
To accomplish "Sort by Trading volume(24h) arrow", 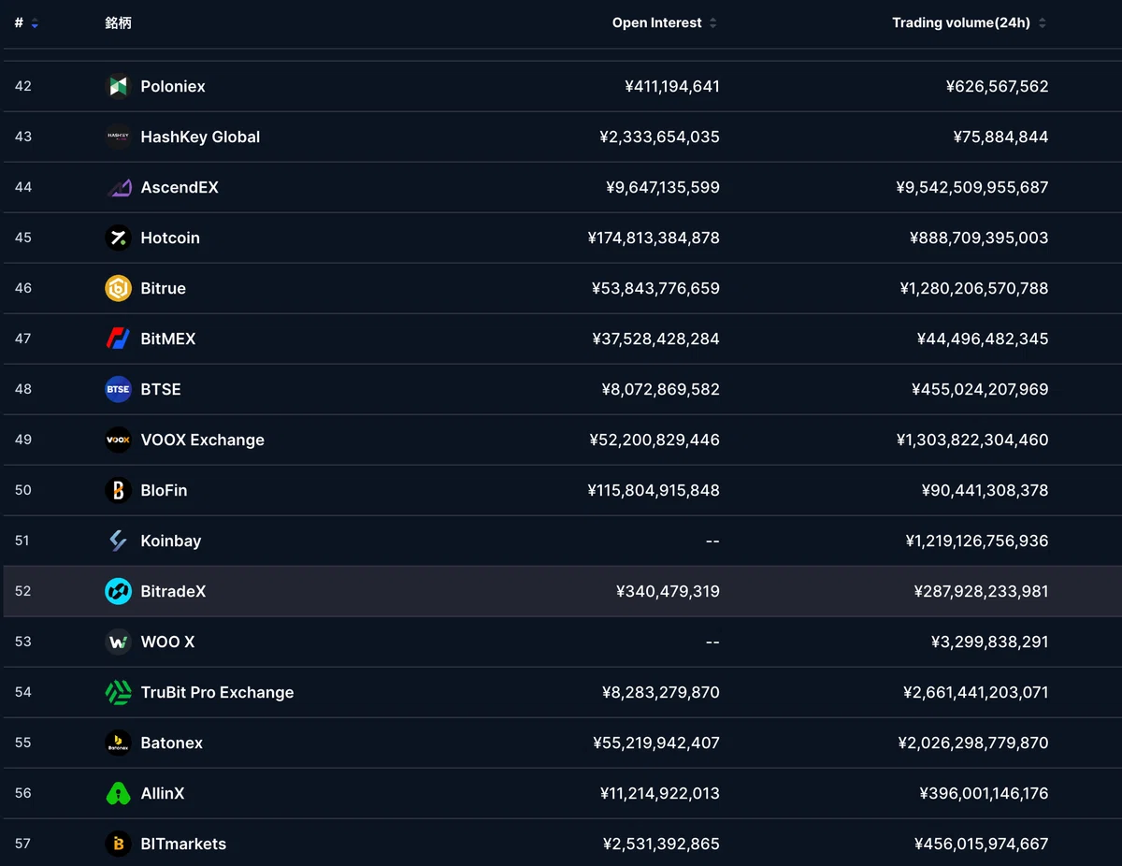I will [x=1043, y=23].
